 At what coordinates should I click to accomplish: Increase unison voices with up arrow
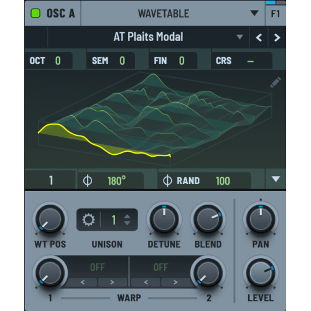click(127, 216)
